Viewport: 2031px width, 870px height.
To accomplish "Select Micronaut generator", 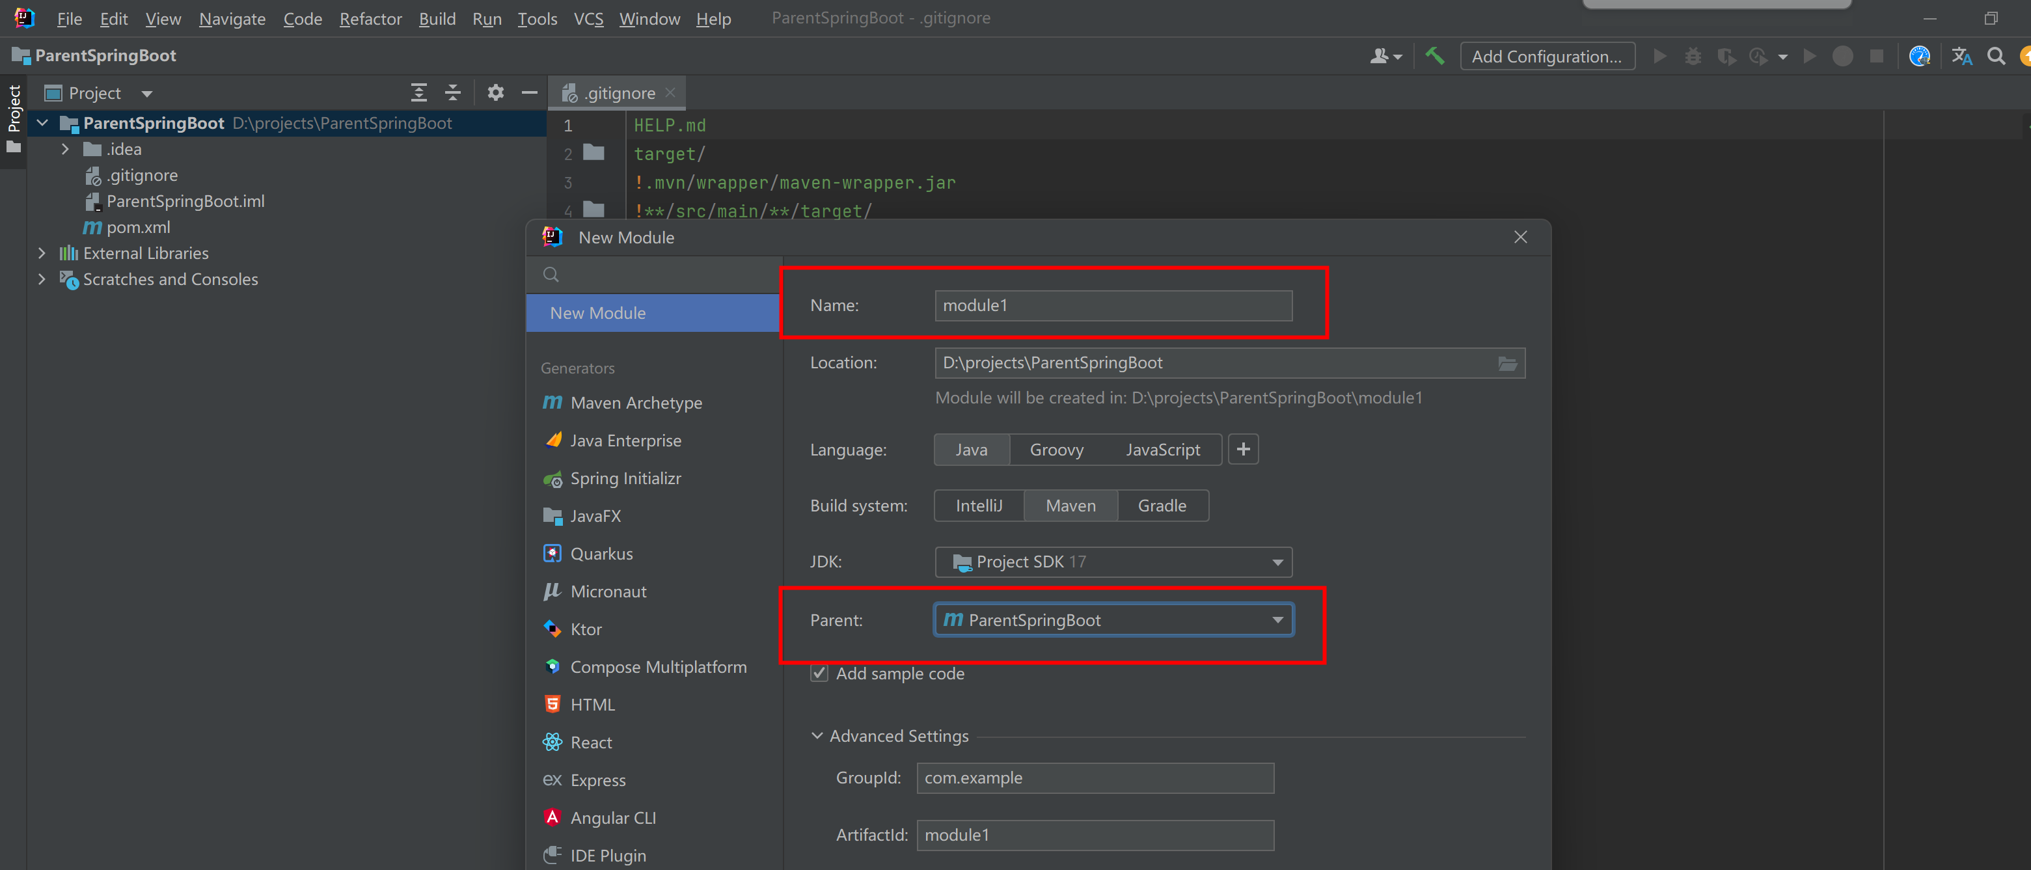I will [595, 591].
